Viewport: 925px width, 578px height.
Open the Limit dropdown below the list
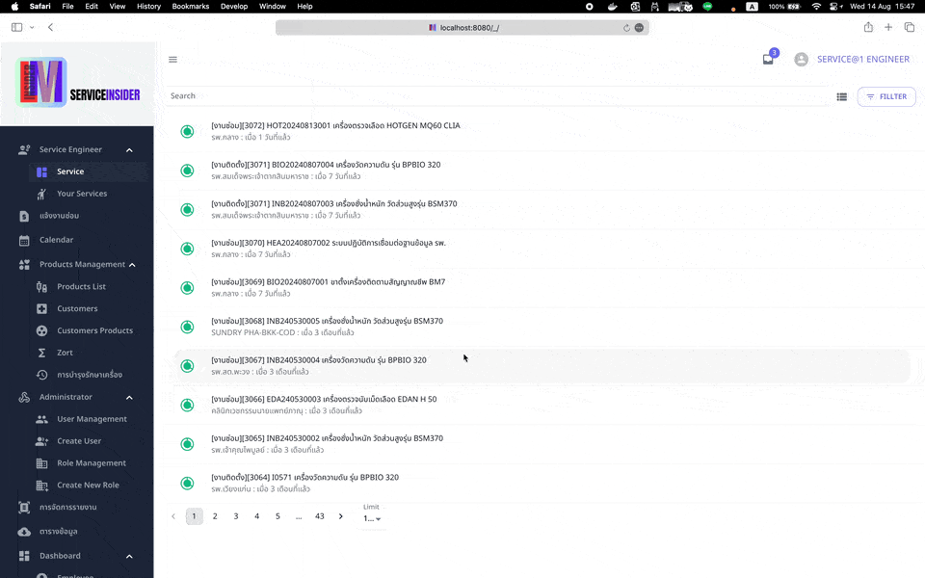click(x=371, y=518)
